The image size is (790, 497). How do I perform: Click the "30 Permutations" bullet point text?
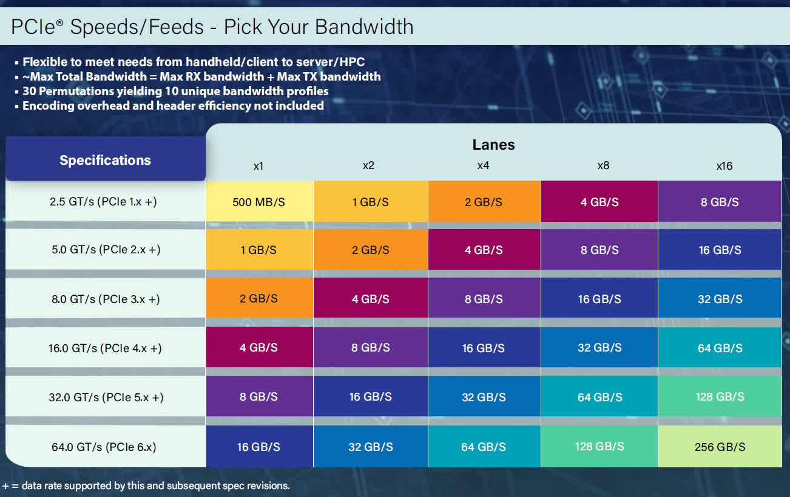[175, 91]
